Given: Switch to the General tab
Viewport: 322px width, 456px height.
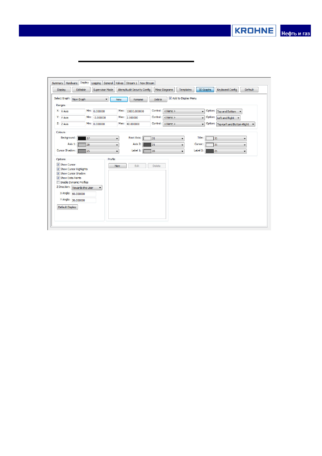Looking at the screenshot, I should click(x=108, y=83).
